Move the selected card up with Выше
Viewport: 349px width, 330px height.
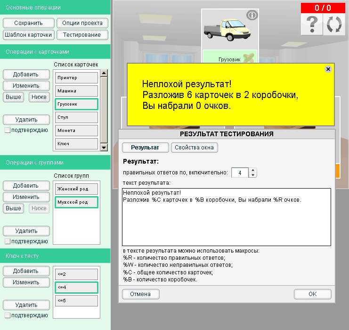coord(13,97)
